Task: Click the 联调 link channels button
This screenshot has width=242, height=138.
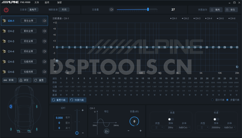Action: pyautogui.click(x=9, y=80)
